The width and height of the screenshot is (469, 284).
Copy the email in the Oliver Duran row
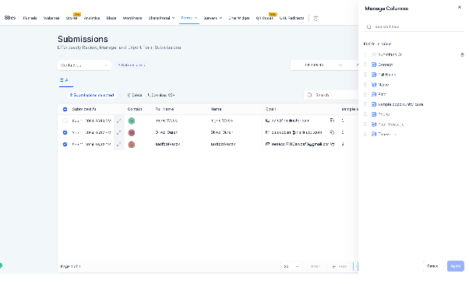coord(332,132)
